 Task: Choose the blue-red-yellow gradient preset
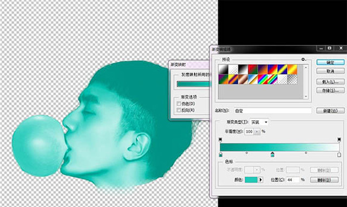272,69
